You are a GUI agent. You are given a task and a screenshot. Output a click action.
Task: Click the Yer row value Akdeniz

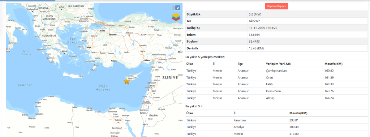click(x=254, y=21)
